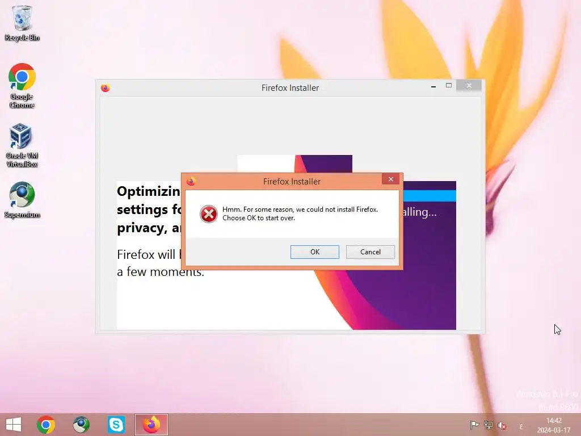Viewport: 581px width, 436px height.
Task: Close the main Firefox Installer window
Action: 469,86
